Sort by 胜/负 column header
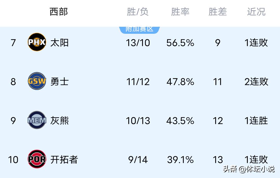The width and height of the screenshot is (280, 178). (138, 12)
